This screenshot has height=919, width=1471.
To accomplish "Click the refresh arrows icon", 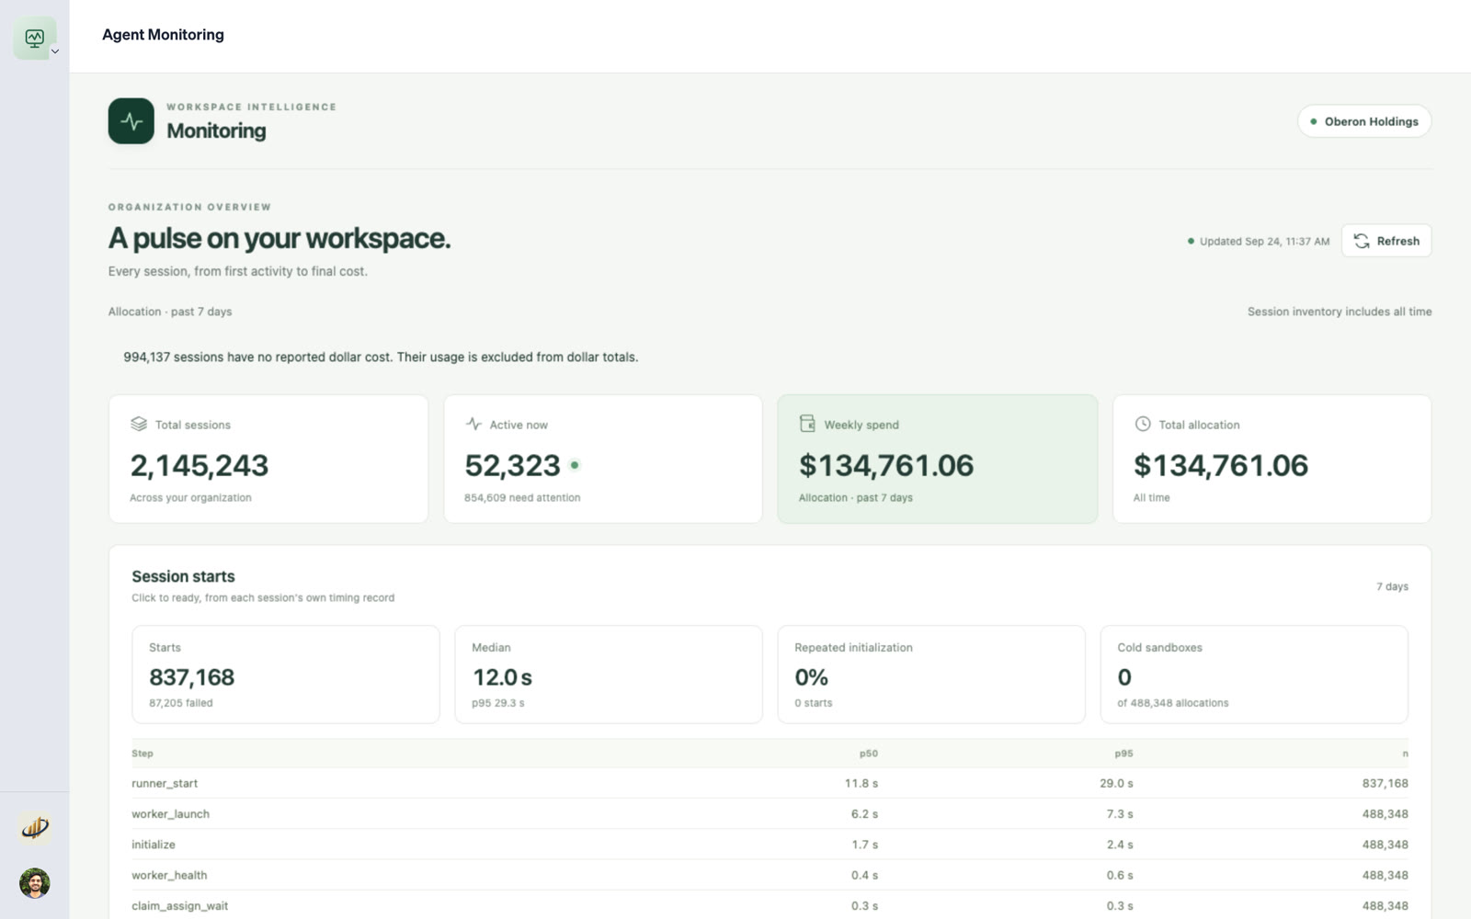I will pos(1362,241).
